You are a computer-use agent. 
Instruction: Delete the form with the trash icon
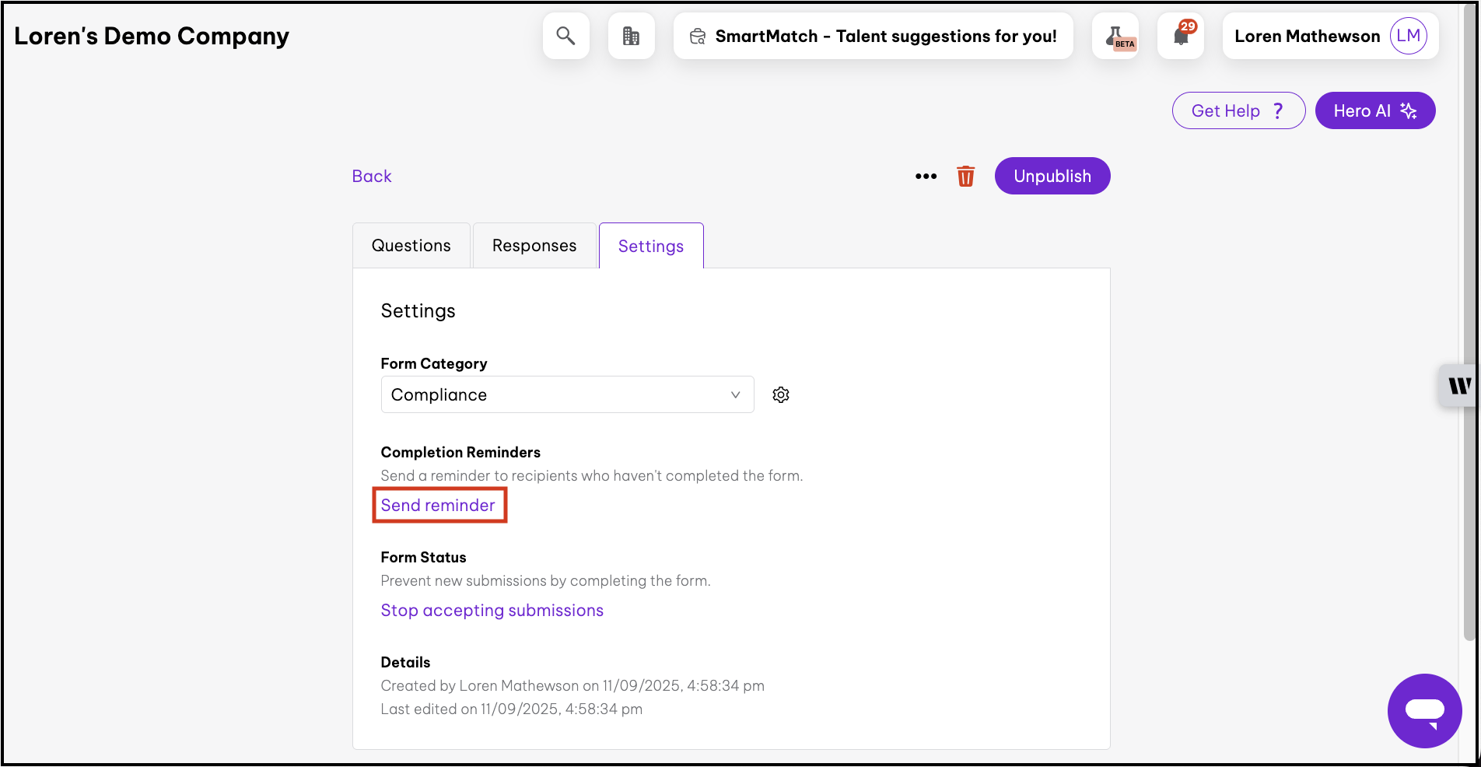pyautogui.click(x=965, y=177)
